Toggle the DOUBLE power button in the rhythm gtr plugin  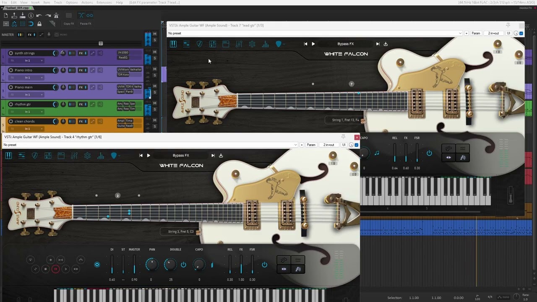(x=183, y=265)
